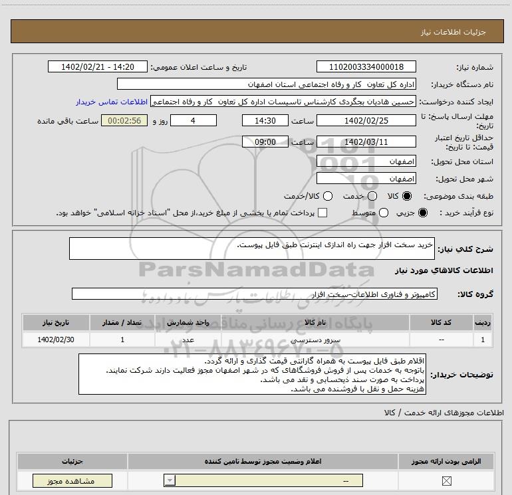
Task: Click the goods group field
Action: pos(255,294)
